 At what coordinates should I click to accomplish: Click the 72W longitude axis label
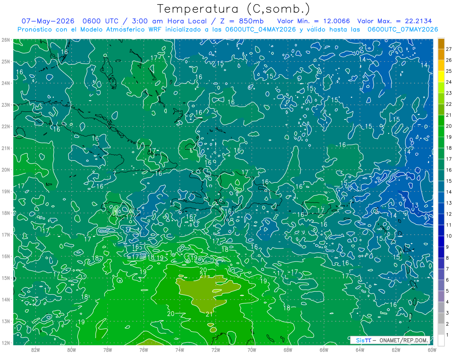coord(216,349)
